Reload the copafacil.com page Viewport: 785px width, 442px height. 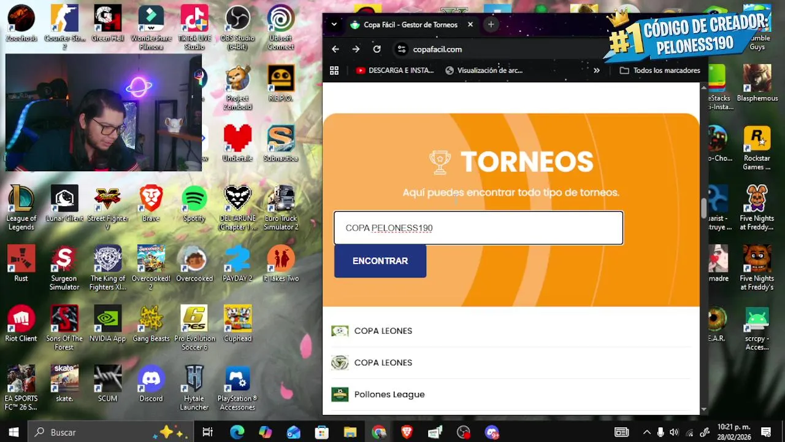pyautogui.click(x=377, y=49)
